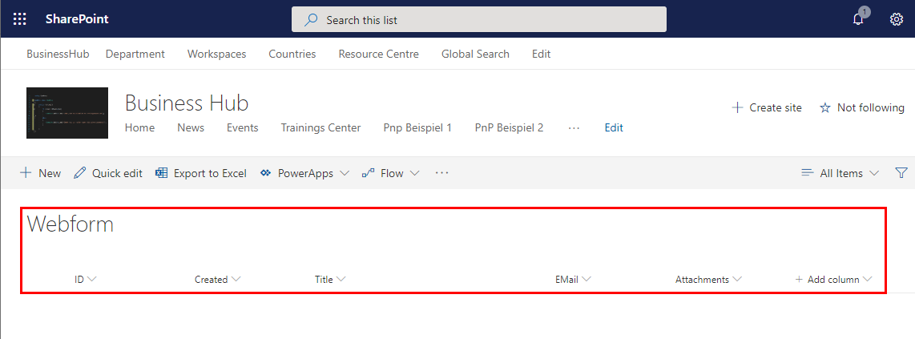Click Export to Excel icon

(201, 173)
